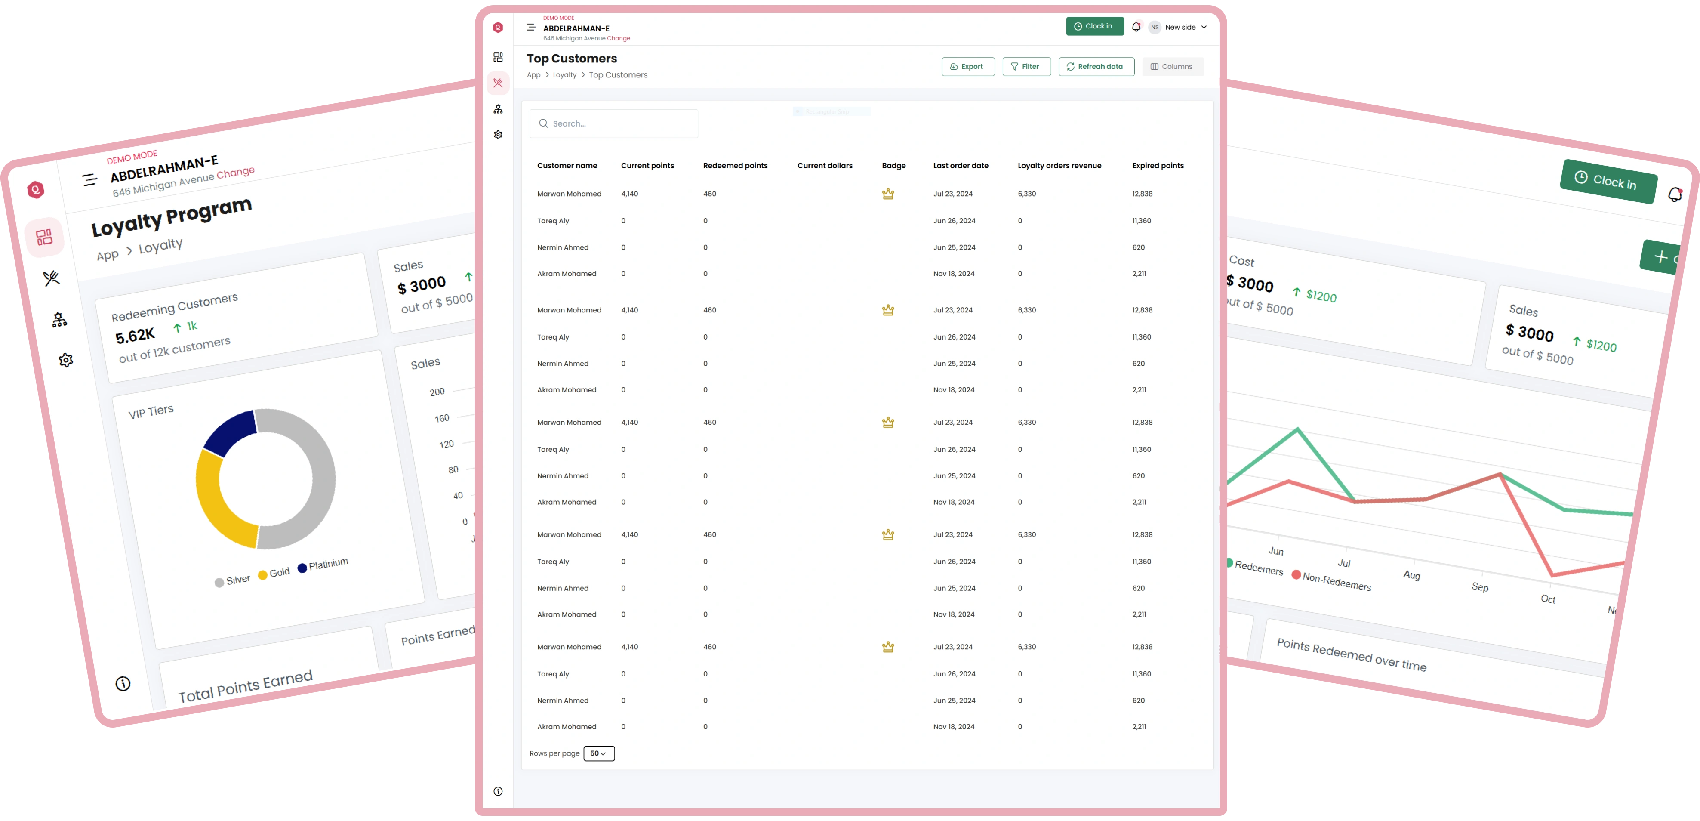Open the organization hierarchy icon in center sidebar
The image size is (1700, 821).
[498, 109]
